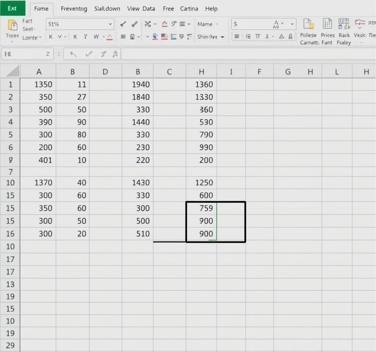Click the Help menu item
This screenshot has height=352, width=376.
(211, 8)
